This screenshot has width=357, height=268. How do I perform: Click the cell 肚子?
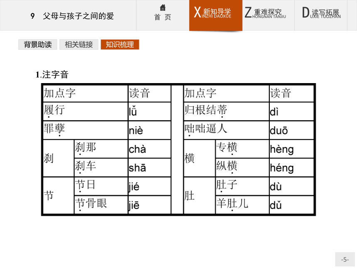(x=242, y=186)
